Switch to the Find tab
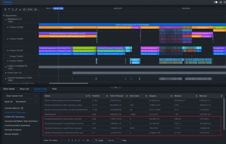Image resolution: width=226 pixels, height=144 pixels. point(54,89)
